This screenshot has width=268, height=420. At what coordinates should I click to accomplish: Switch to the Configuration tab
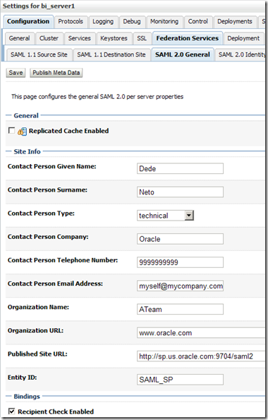pos(28,21)
